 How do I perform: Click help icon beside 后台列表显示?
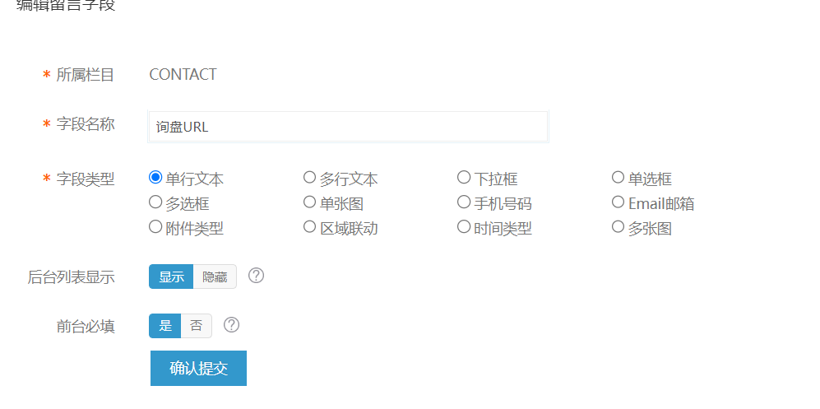point(256,276)
